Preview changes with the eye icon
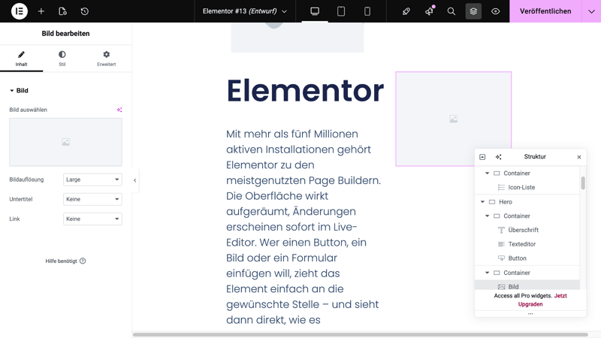 [496, 11]
